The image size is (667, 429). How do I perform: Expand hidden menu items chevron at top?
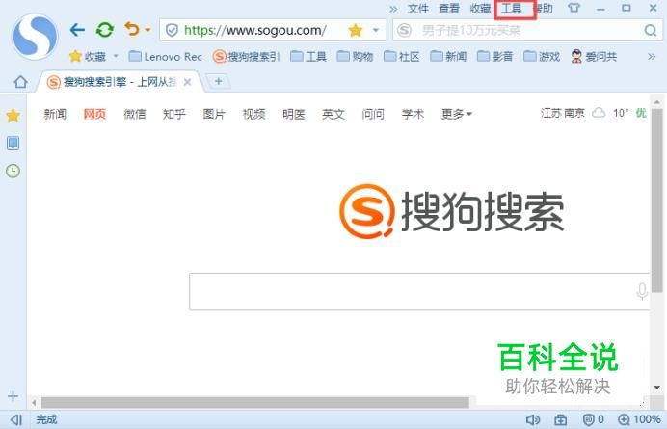393,9
